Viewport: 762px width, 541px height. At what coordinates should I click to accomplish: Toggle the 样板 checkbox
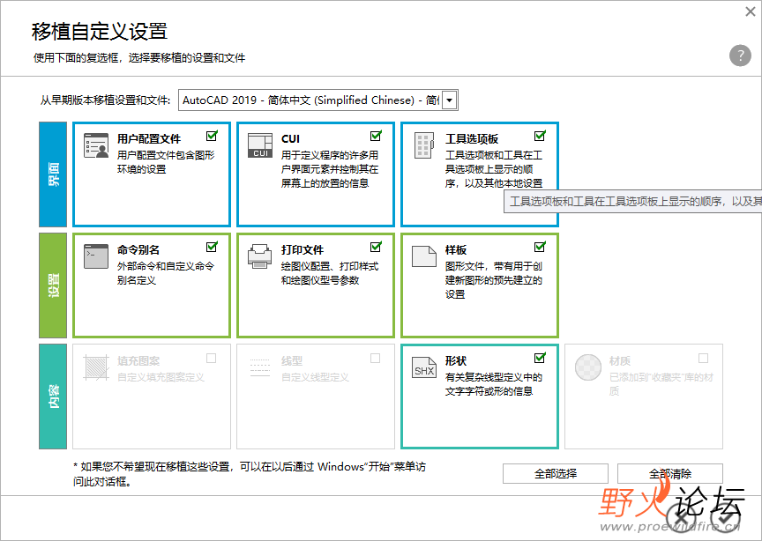(540, 248)
